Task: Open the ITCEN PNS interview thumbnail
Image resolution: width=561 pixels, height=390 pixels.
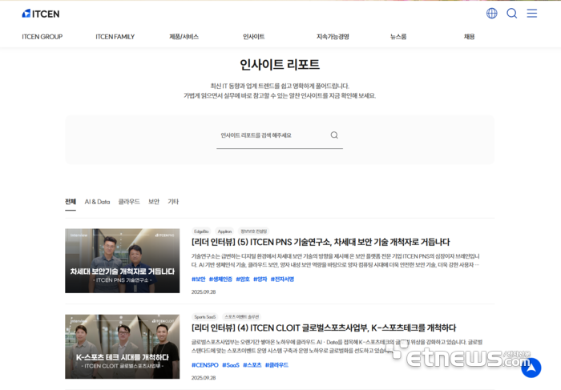Action: 123,260
